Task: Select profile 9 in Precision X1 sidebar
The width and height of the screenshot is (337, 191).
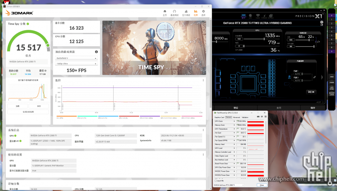Action: click(331, 52)
